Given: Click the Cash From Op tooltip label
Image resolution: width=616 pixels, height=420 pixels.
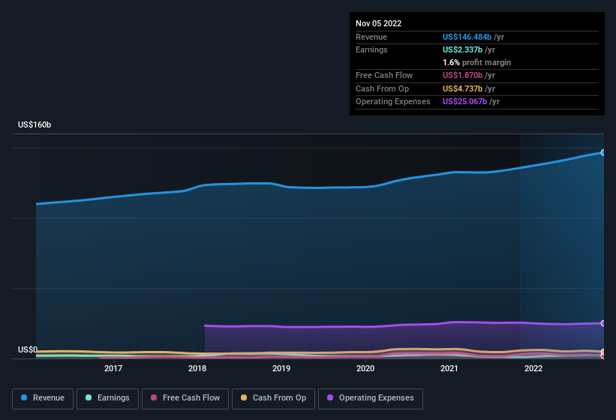Looking at the screenshot, I should [x=382, y=88].
